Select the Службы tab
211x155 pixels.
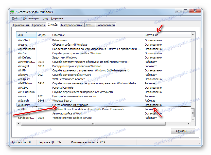53,25
